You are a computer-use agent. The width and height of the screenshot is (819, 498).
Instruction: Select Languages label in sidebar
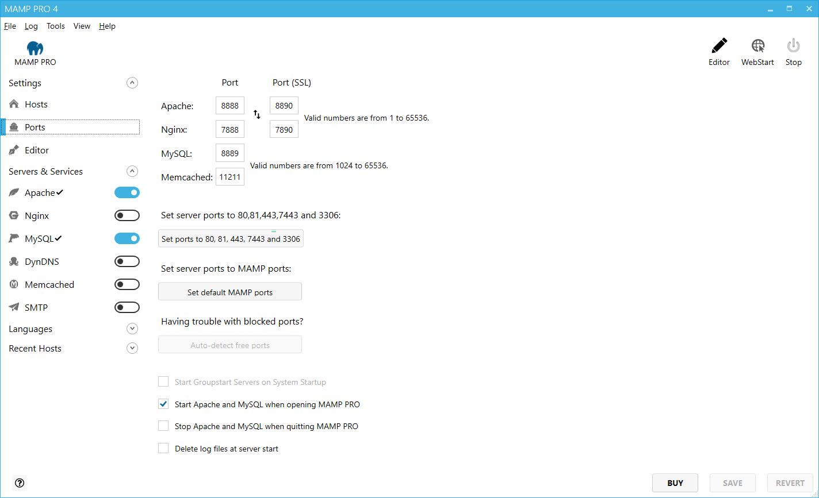point(30,329)
